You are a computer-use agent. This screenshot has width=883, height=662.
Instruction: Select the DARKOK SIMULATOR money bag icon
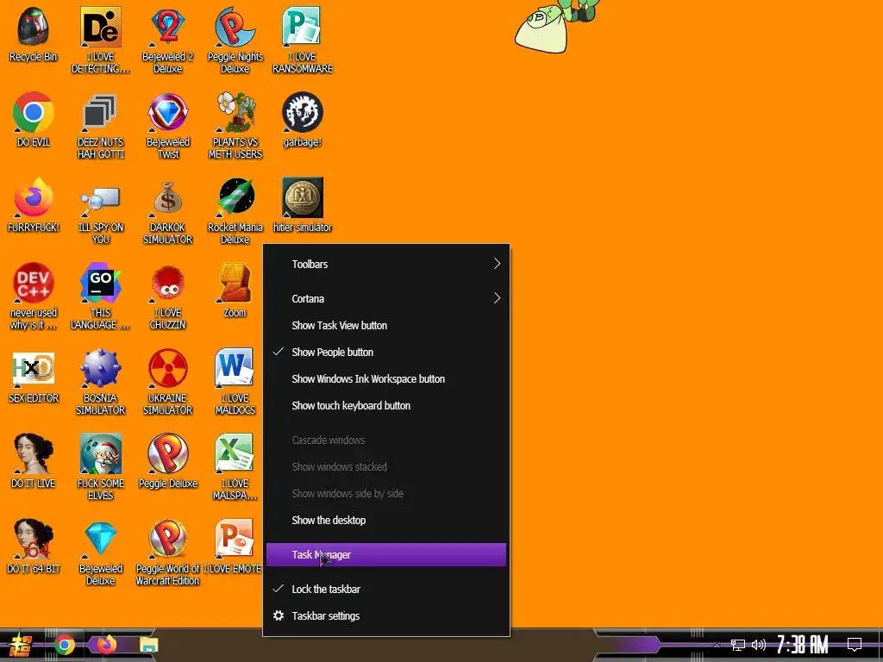(168, 197)
